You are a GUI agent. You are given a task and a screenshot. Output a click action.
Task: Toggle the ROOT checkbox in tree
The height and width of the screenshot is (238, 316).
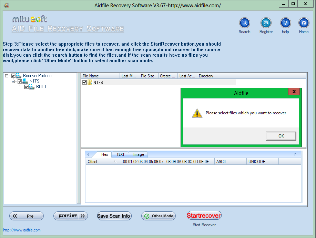pos(26,87)
